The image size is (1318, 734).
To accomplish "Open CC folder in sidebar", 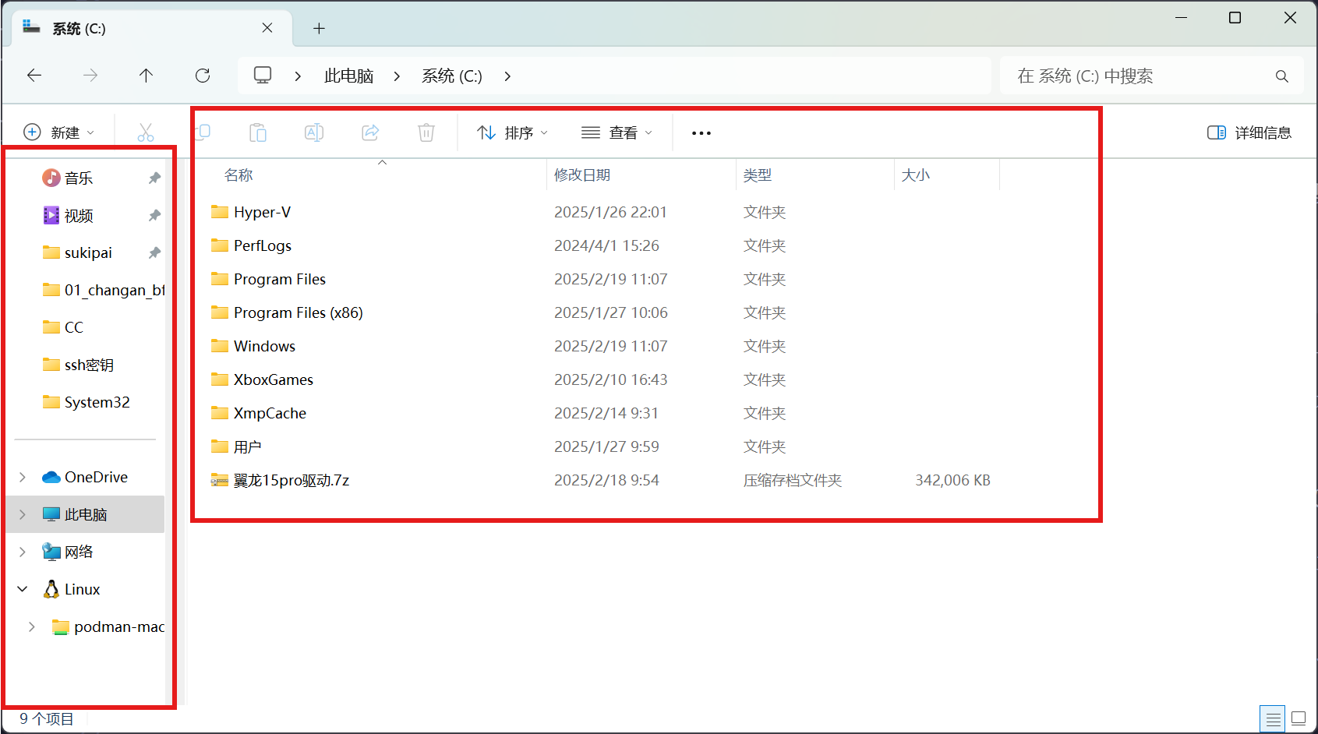I will point(63,327).
